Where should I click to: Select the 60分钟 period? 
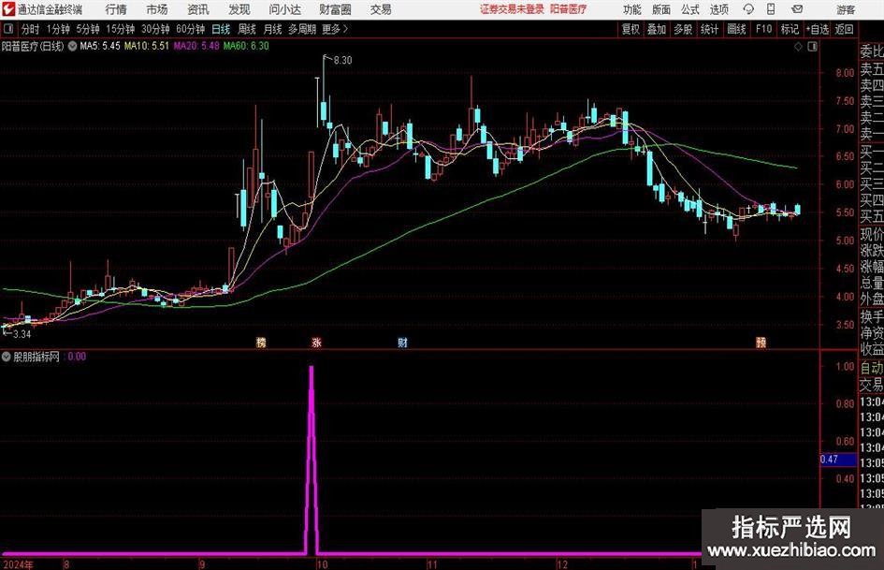[x=191, y=29]
